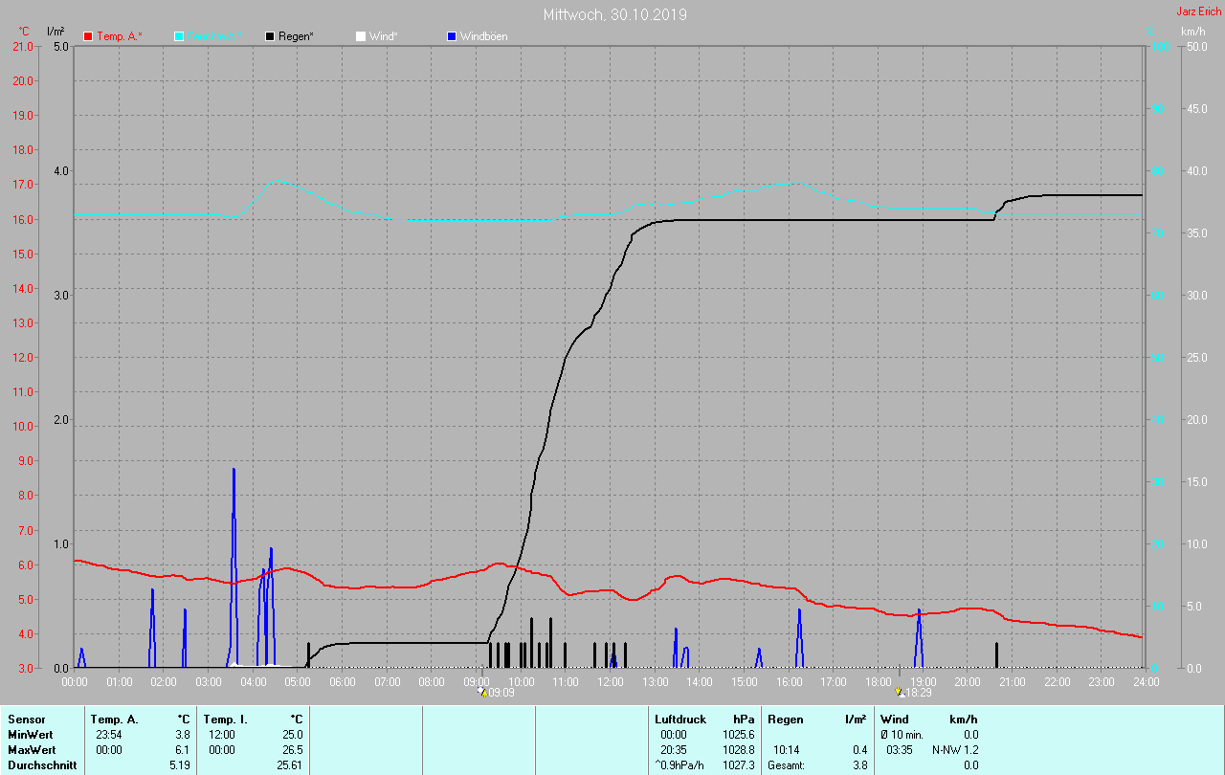The height and width of the screenshot is (775, 1225).
Task: Click the 12:00 label on the time axis
Action: pos(610,682)
